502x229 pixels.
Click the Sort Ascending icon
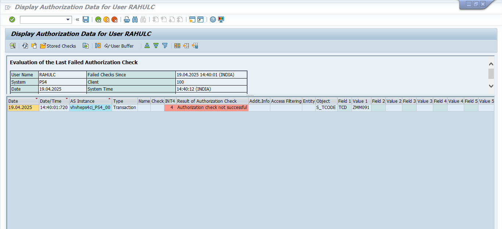(147, 46)
